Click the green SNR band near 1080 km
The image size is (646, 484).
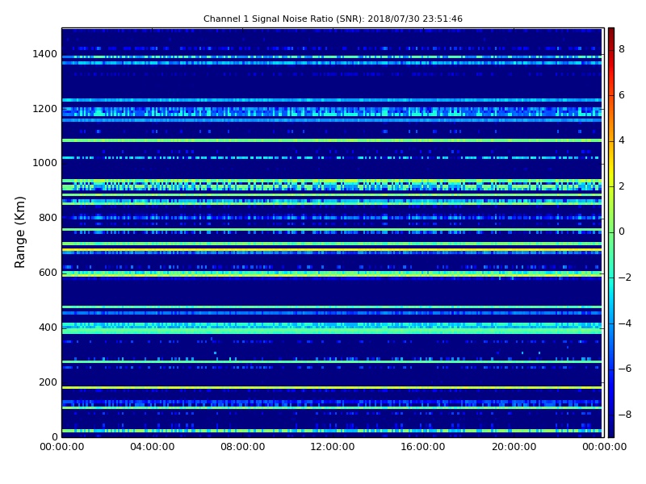[332, 140]
